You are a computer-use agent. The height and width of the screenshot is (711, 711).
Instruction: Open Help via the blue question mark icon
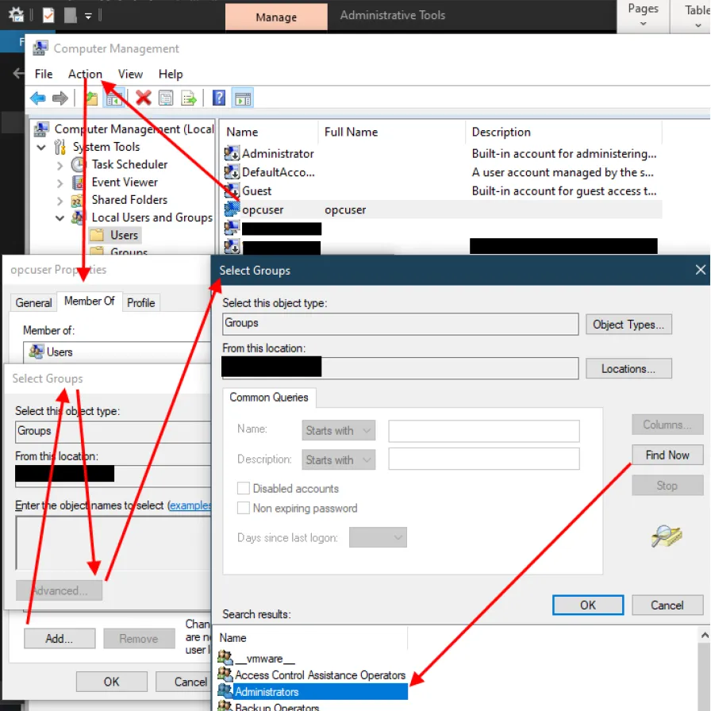point(217,98)
